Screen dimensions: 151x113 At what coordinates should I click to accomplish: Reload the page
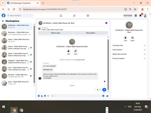click(x=14, y=9)
